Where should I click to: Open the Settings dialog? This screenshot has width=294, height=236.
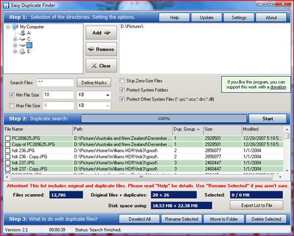[x=239, y=18]
